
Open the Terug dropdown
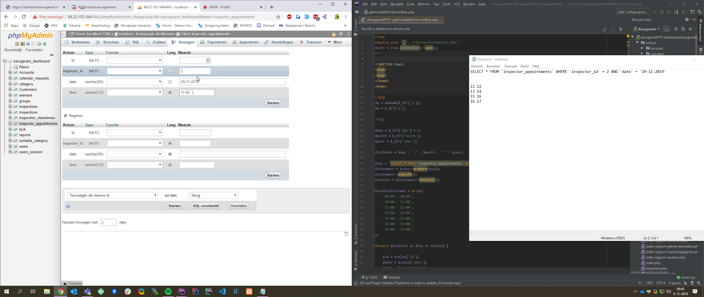pos(213,195)
